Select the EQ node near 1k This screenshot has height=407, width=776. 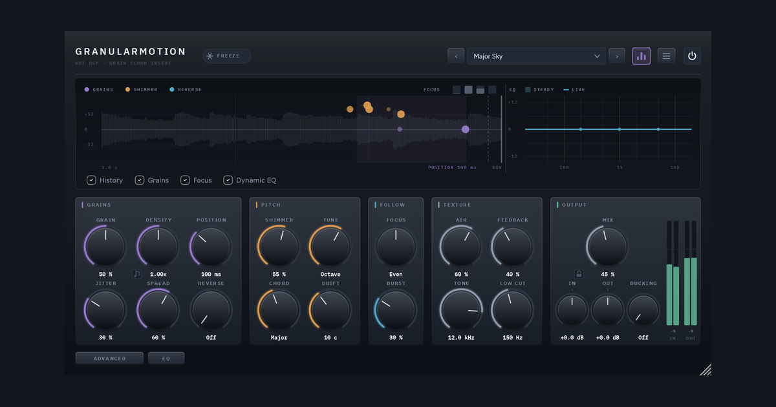click(620, 129)
